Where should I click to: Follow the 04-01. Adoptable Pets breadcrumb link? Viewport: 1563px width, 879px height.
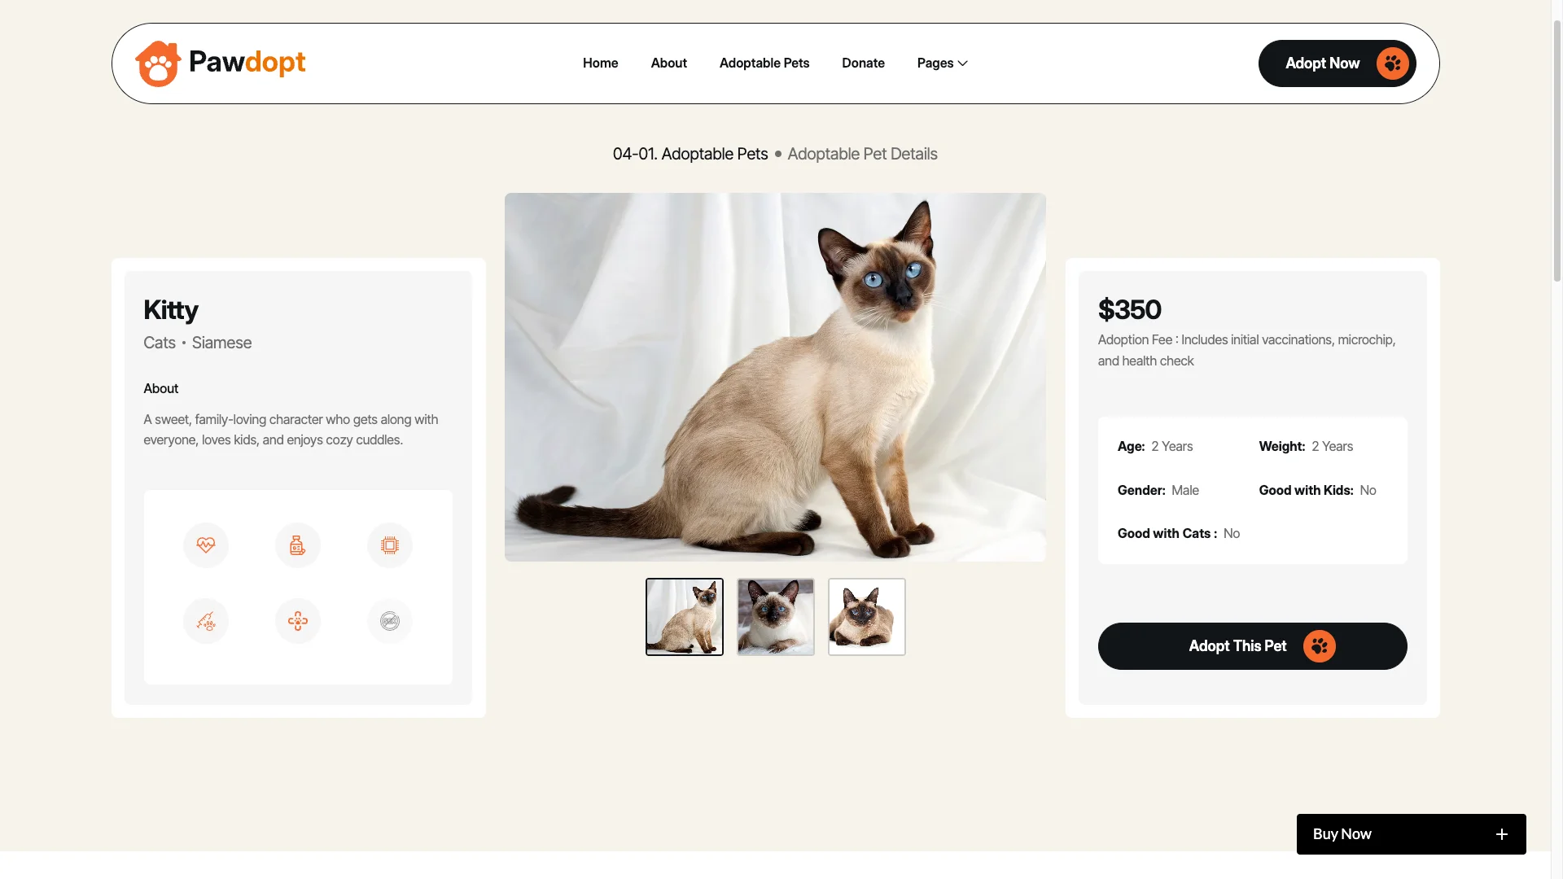[x=690, y=154]
